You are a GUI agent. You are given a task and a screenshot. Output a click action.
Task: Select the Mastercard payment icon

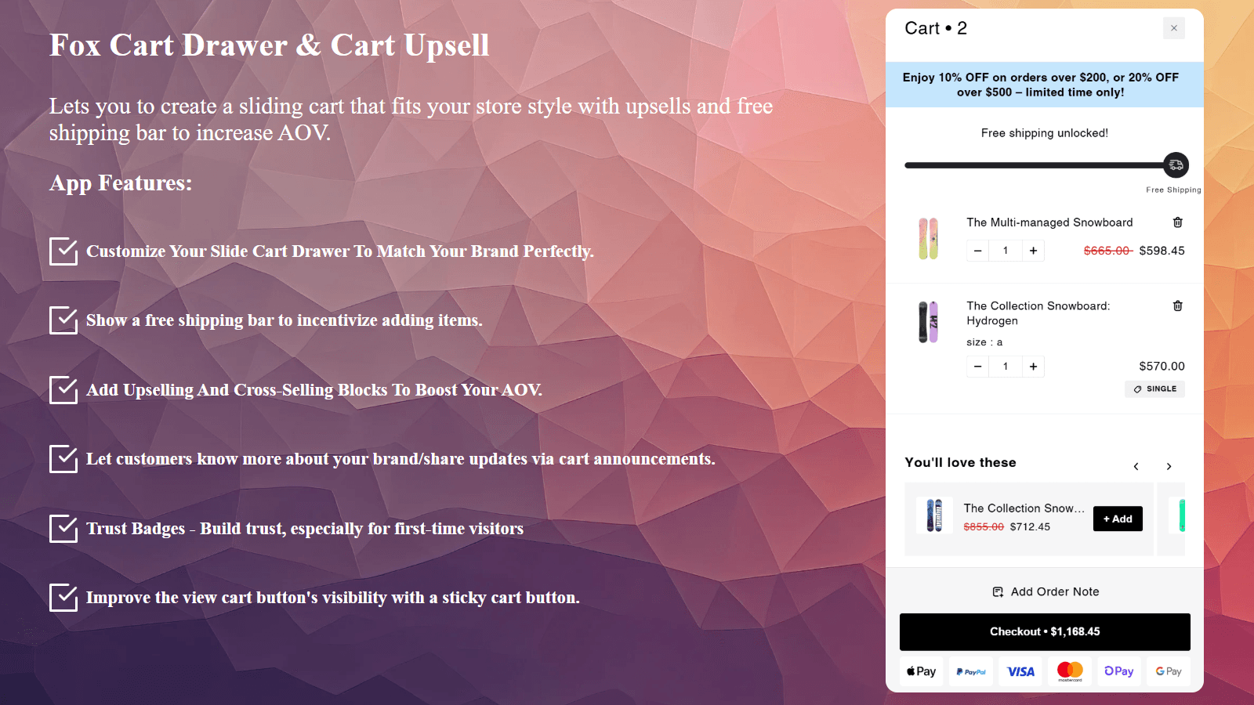tap(1069, 671)
